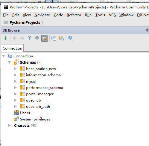Open the DB Navigator menu

pos(143,15)
